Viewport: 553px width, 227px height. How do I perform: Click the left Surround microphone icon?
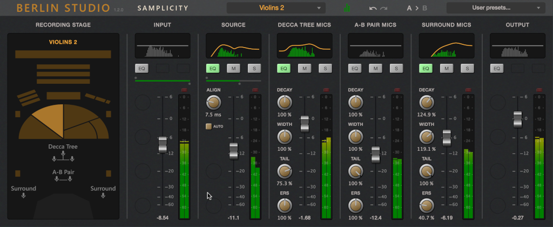click(x=23, y=195)
